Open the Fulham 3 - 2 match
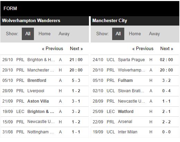 (135, 81)
